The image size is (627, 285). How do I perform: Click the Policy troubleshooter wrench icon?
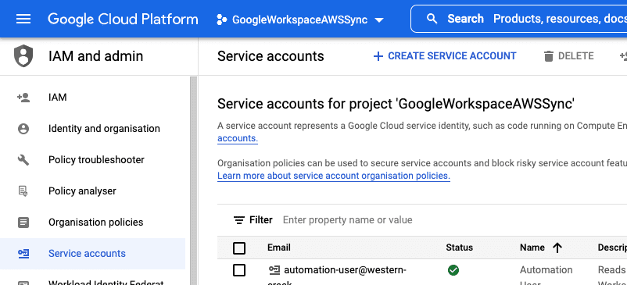click(23, 159)
